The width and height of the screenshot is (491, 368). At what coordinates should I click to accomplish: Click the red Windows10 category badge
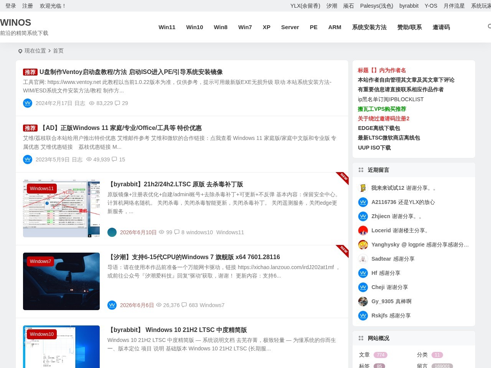click(x=42, y=334)
